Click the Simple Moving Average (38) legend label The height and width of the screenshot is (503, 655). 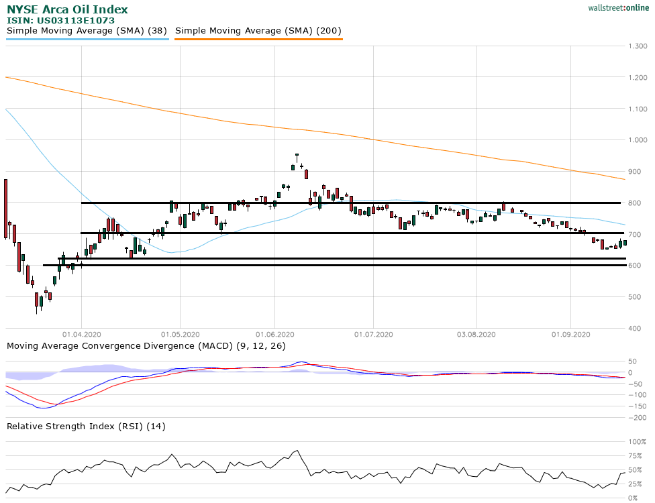(87, 31)
